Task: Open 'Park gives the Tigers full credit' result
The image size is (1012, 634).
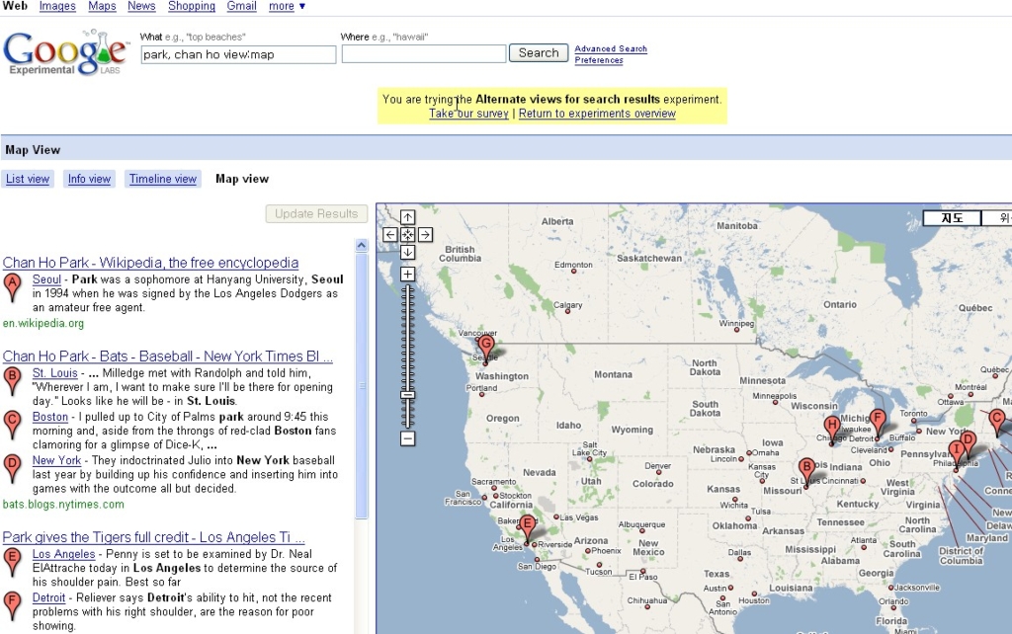Action: [x=153, y=537]
